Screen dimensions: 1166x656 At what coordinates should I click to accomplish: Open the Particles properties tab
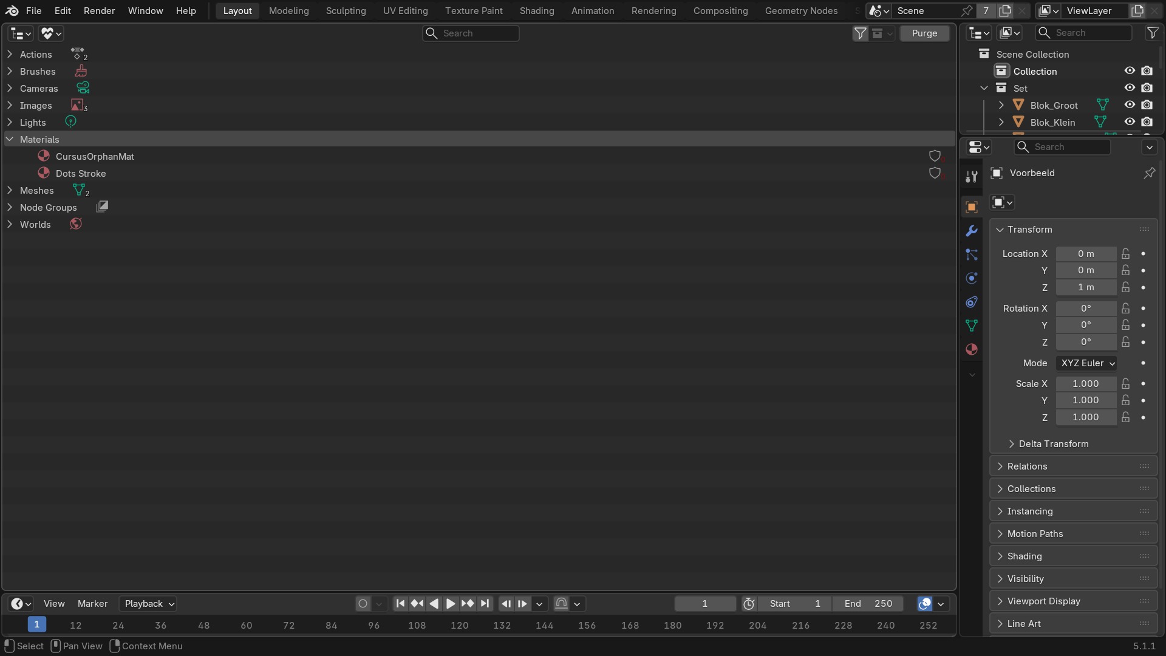click(x=972, y=255)
